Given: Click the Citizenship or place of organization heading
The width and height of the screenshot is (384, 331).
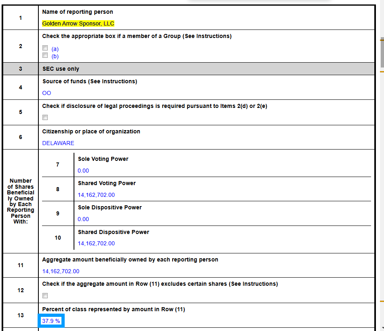Looking at the screenshot, I should (91, 131).
